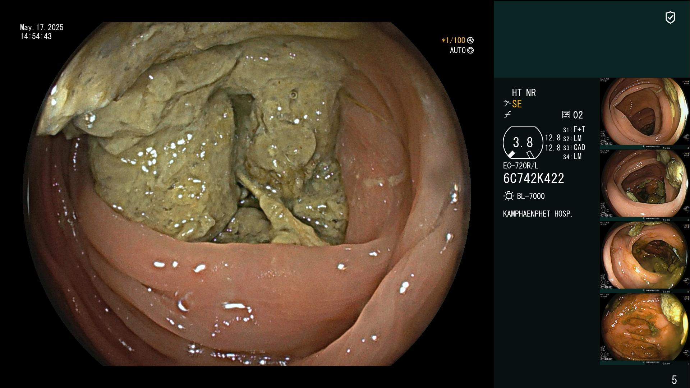Image resolution: width=690 pixels, height=388 pixels.
Task: Click the scope model EC-720R/L
Action: pos(521,166)
